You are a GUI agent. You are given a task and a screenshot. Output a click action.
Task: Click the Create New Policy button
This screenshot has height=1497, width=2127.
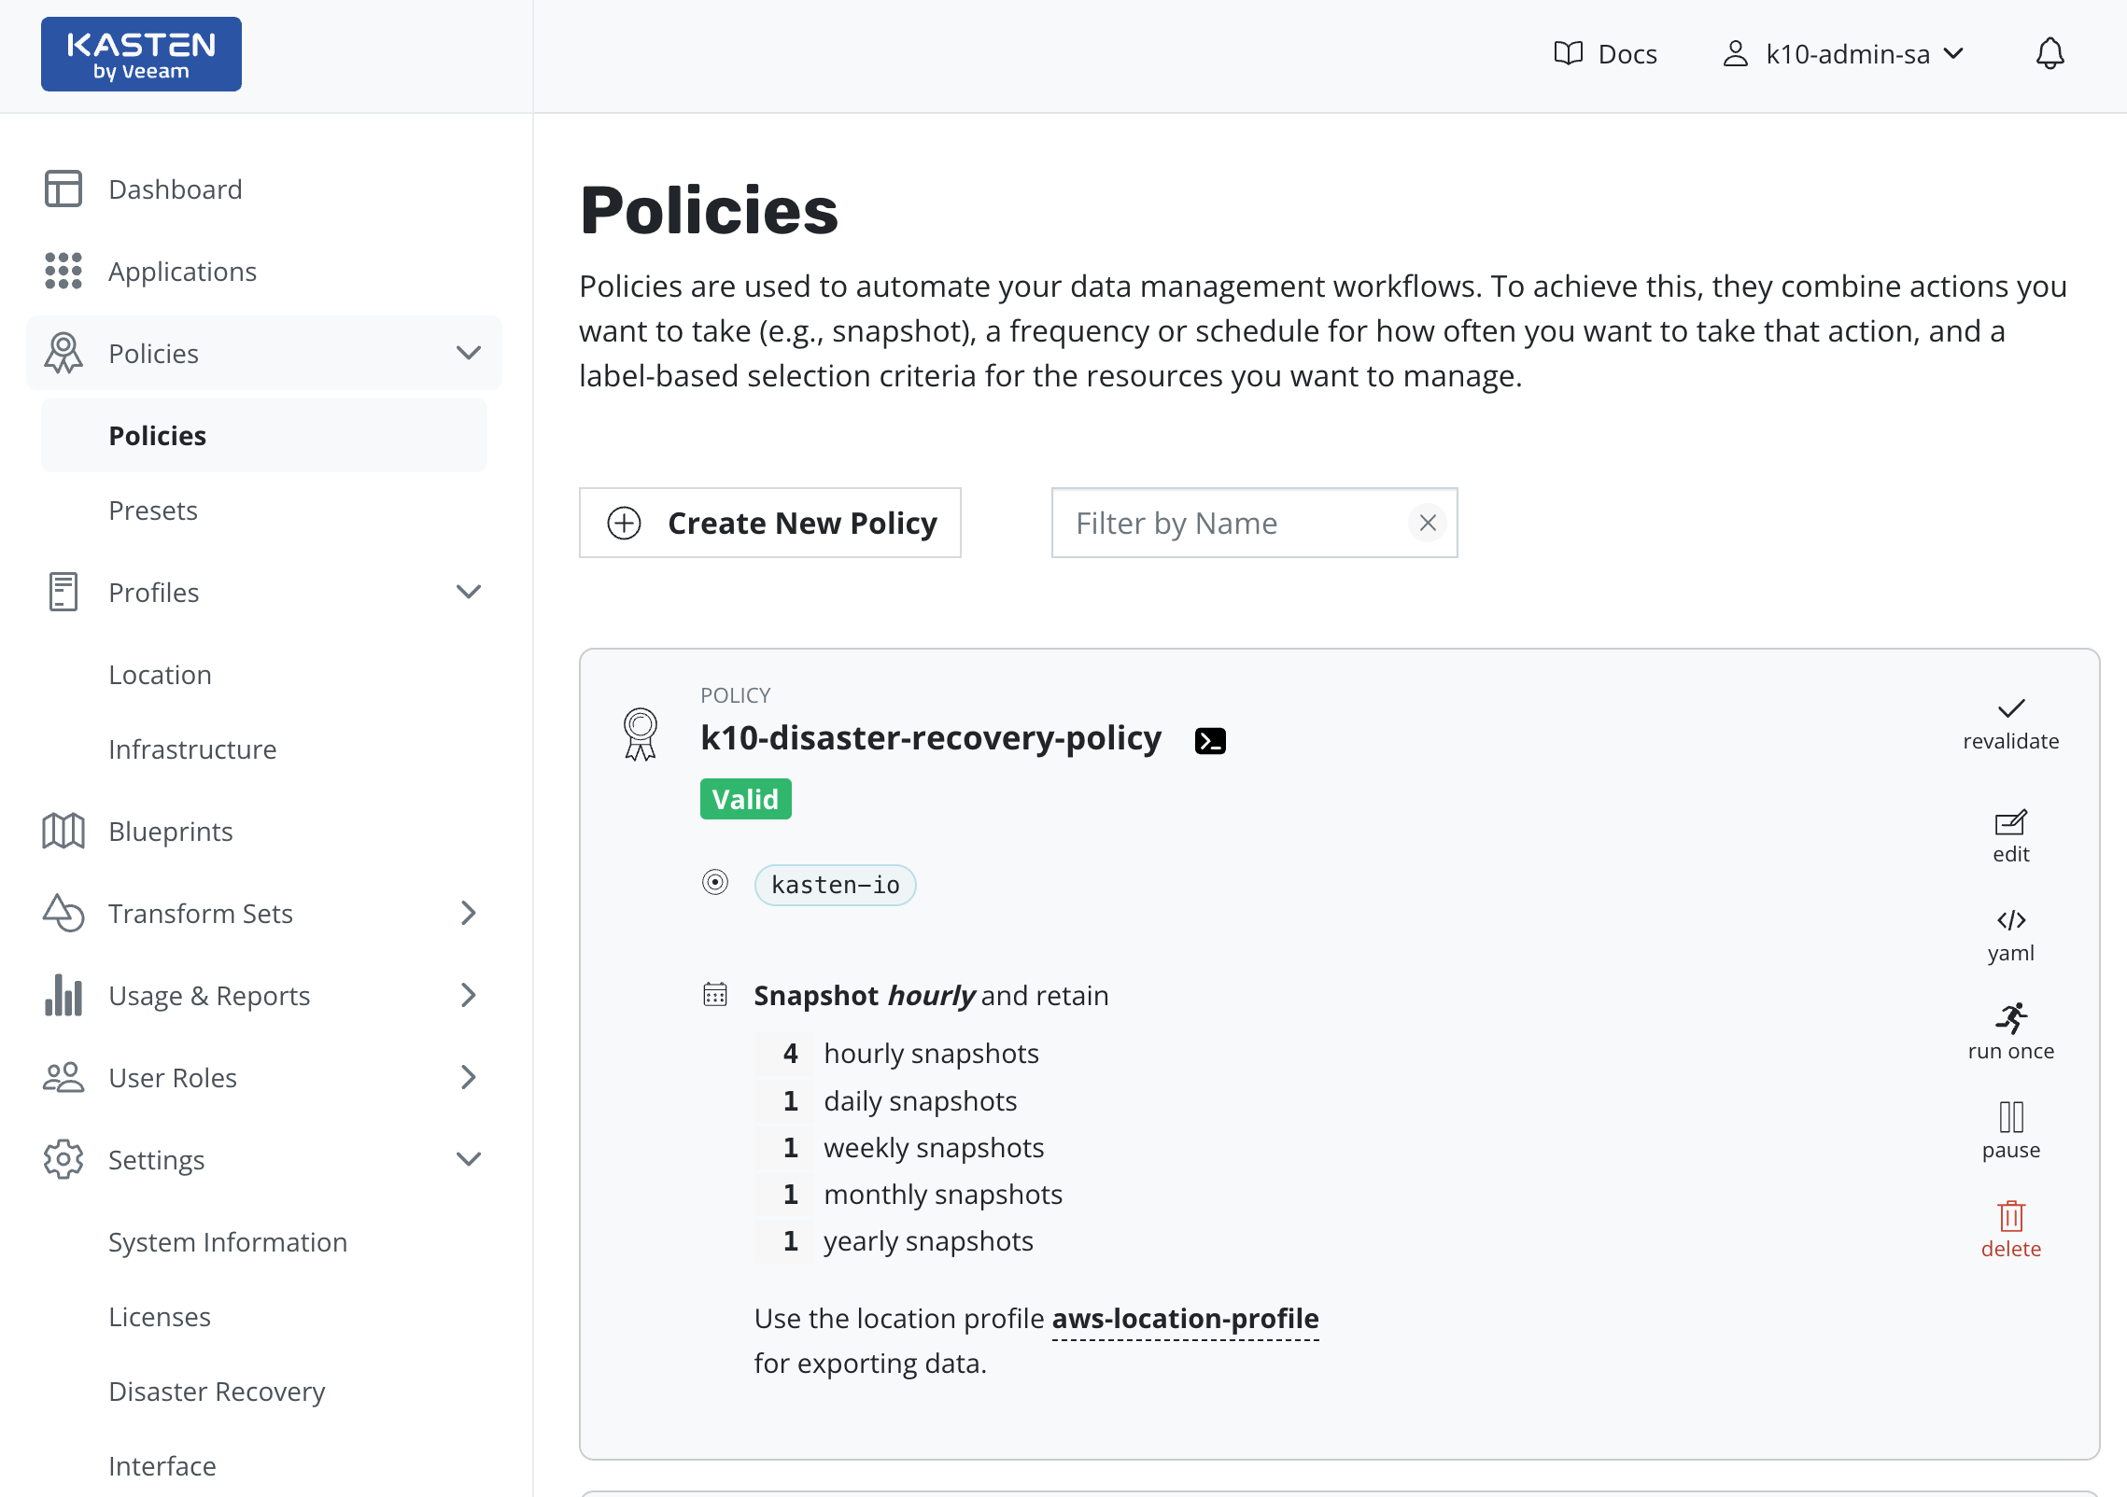[x=770, y=523]
